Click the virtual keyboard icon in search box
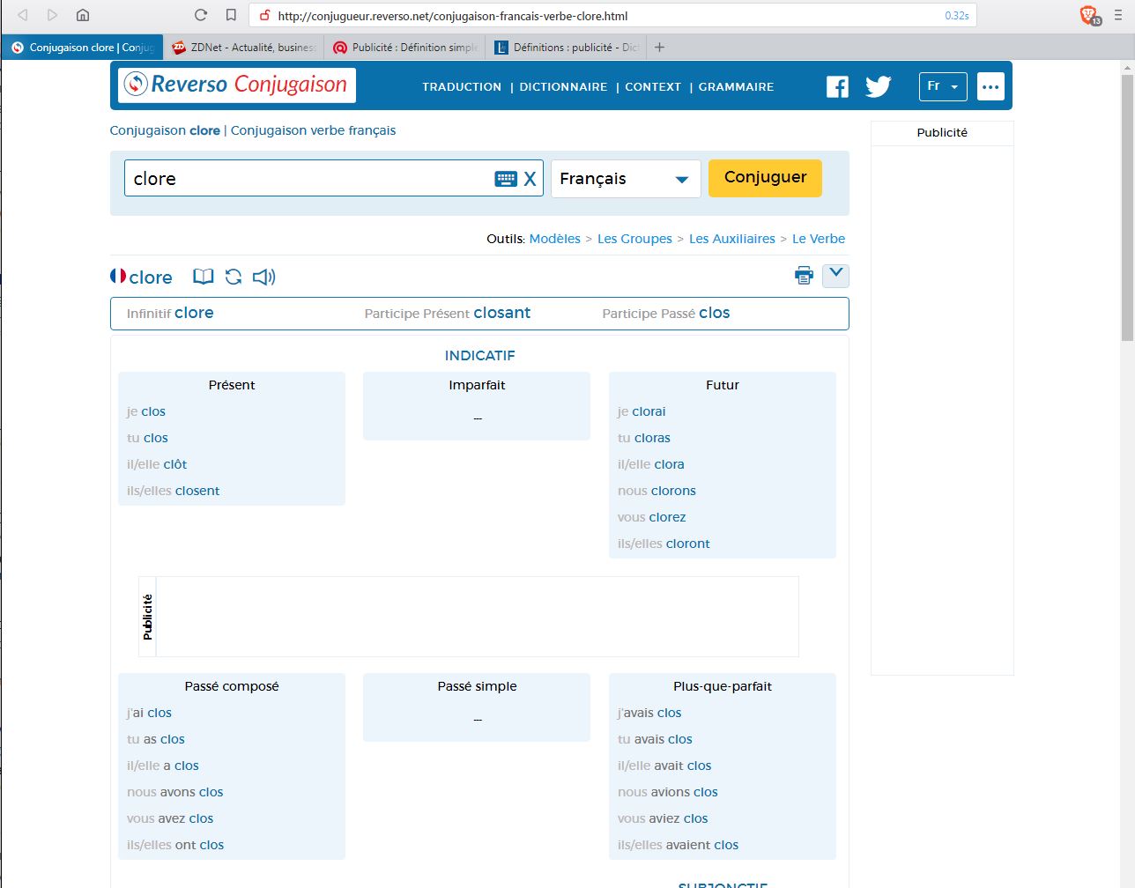 tap(506, 179)
